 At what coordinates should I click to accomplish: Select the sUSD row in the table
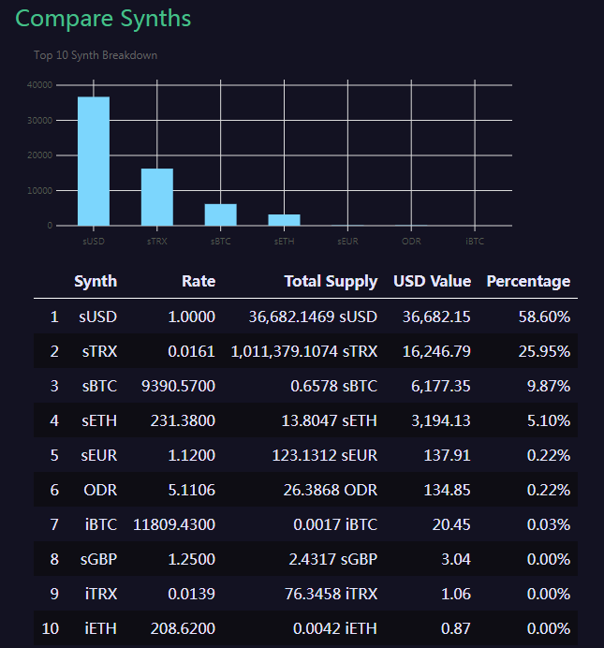[305, 317]
